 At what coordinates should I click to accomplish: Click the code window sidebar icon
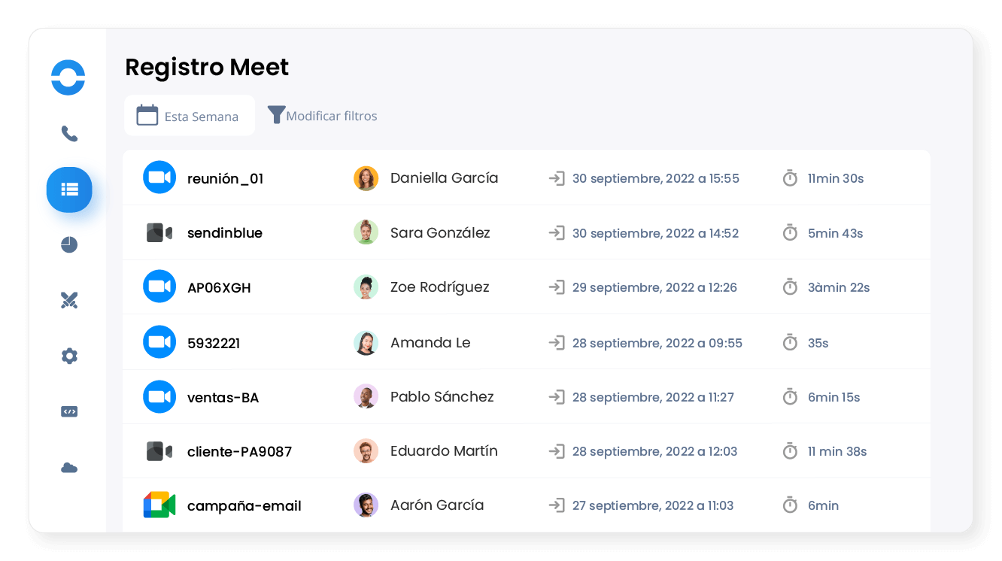point(69,411)
